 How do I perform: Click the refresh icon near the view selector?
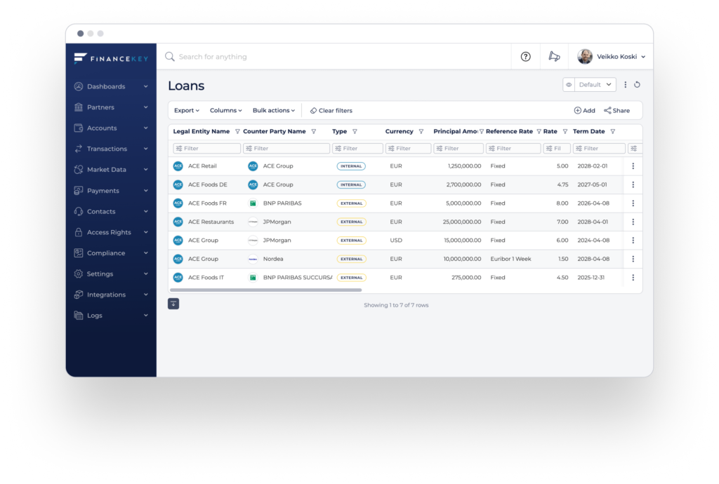(637, 84)
